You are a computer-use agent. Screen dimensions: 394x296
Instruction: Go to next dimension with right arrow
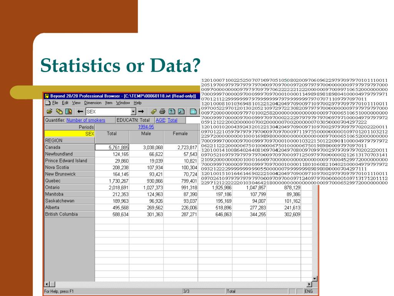(141, 111)
